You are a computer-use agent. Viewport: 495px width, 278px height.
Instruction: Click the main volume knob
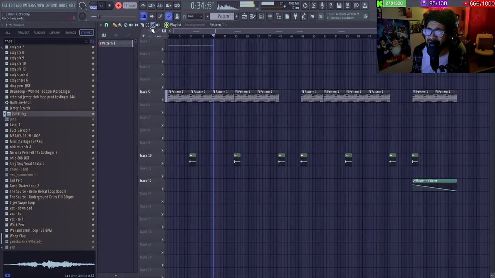click(x=82, y=5)
